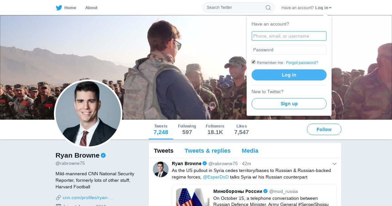Click the verified badge in tweet header
Viewport: 392px width, 206px height.
pos(205,163)
